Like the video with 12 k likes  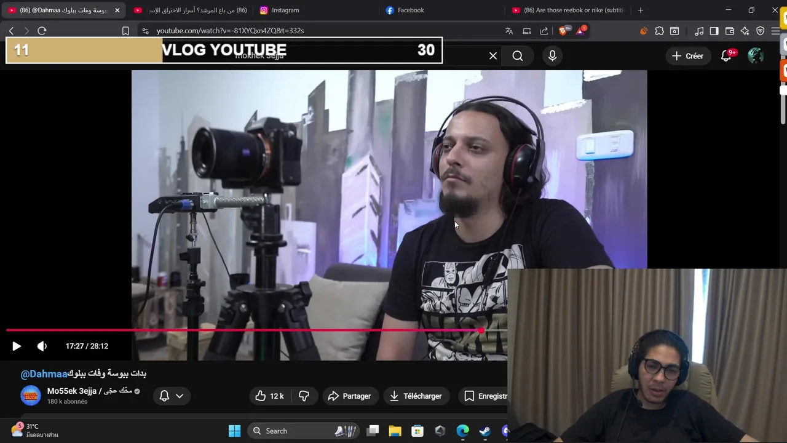pos(270,396)
